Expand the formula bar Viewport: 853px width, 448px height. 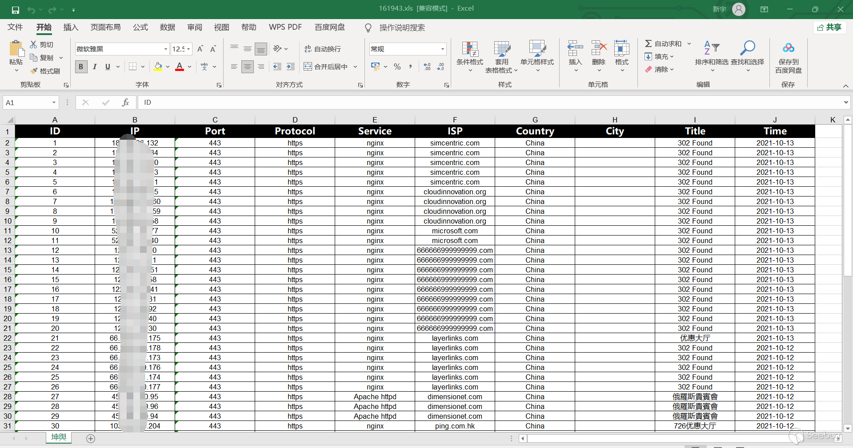[x=846, y=102]
